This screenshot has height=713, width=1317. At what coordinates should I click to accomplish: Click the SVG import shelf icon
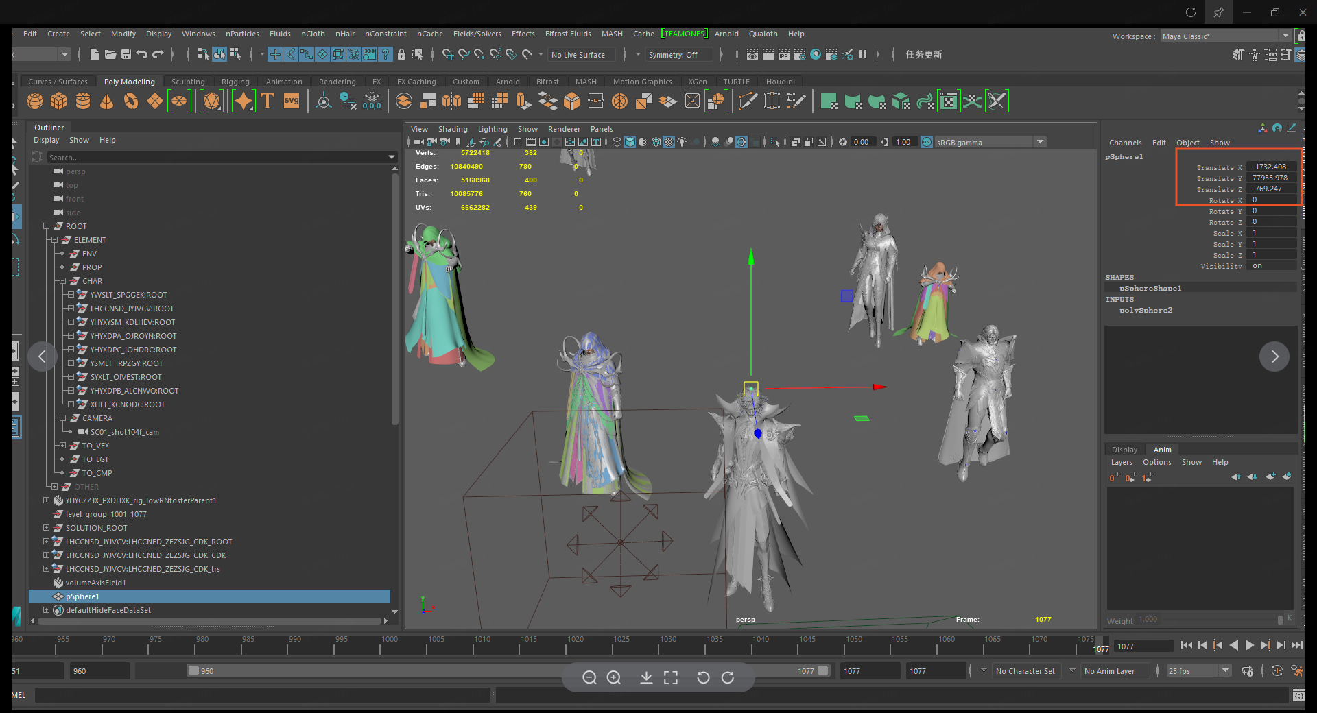[292, 101]
